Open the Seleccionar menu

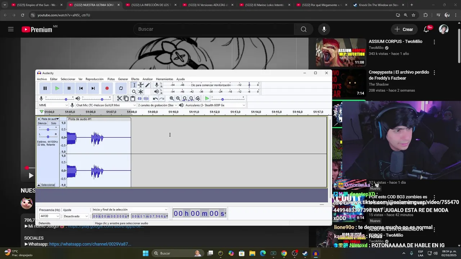[68, 79]
